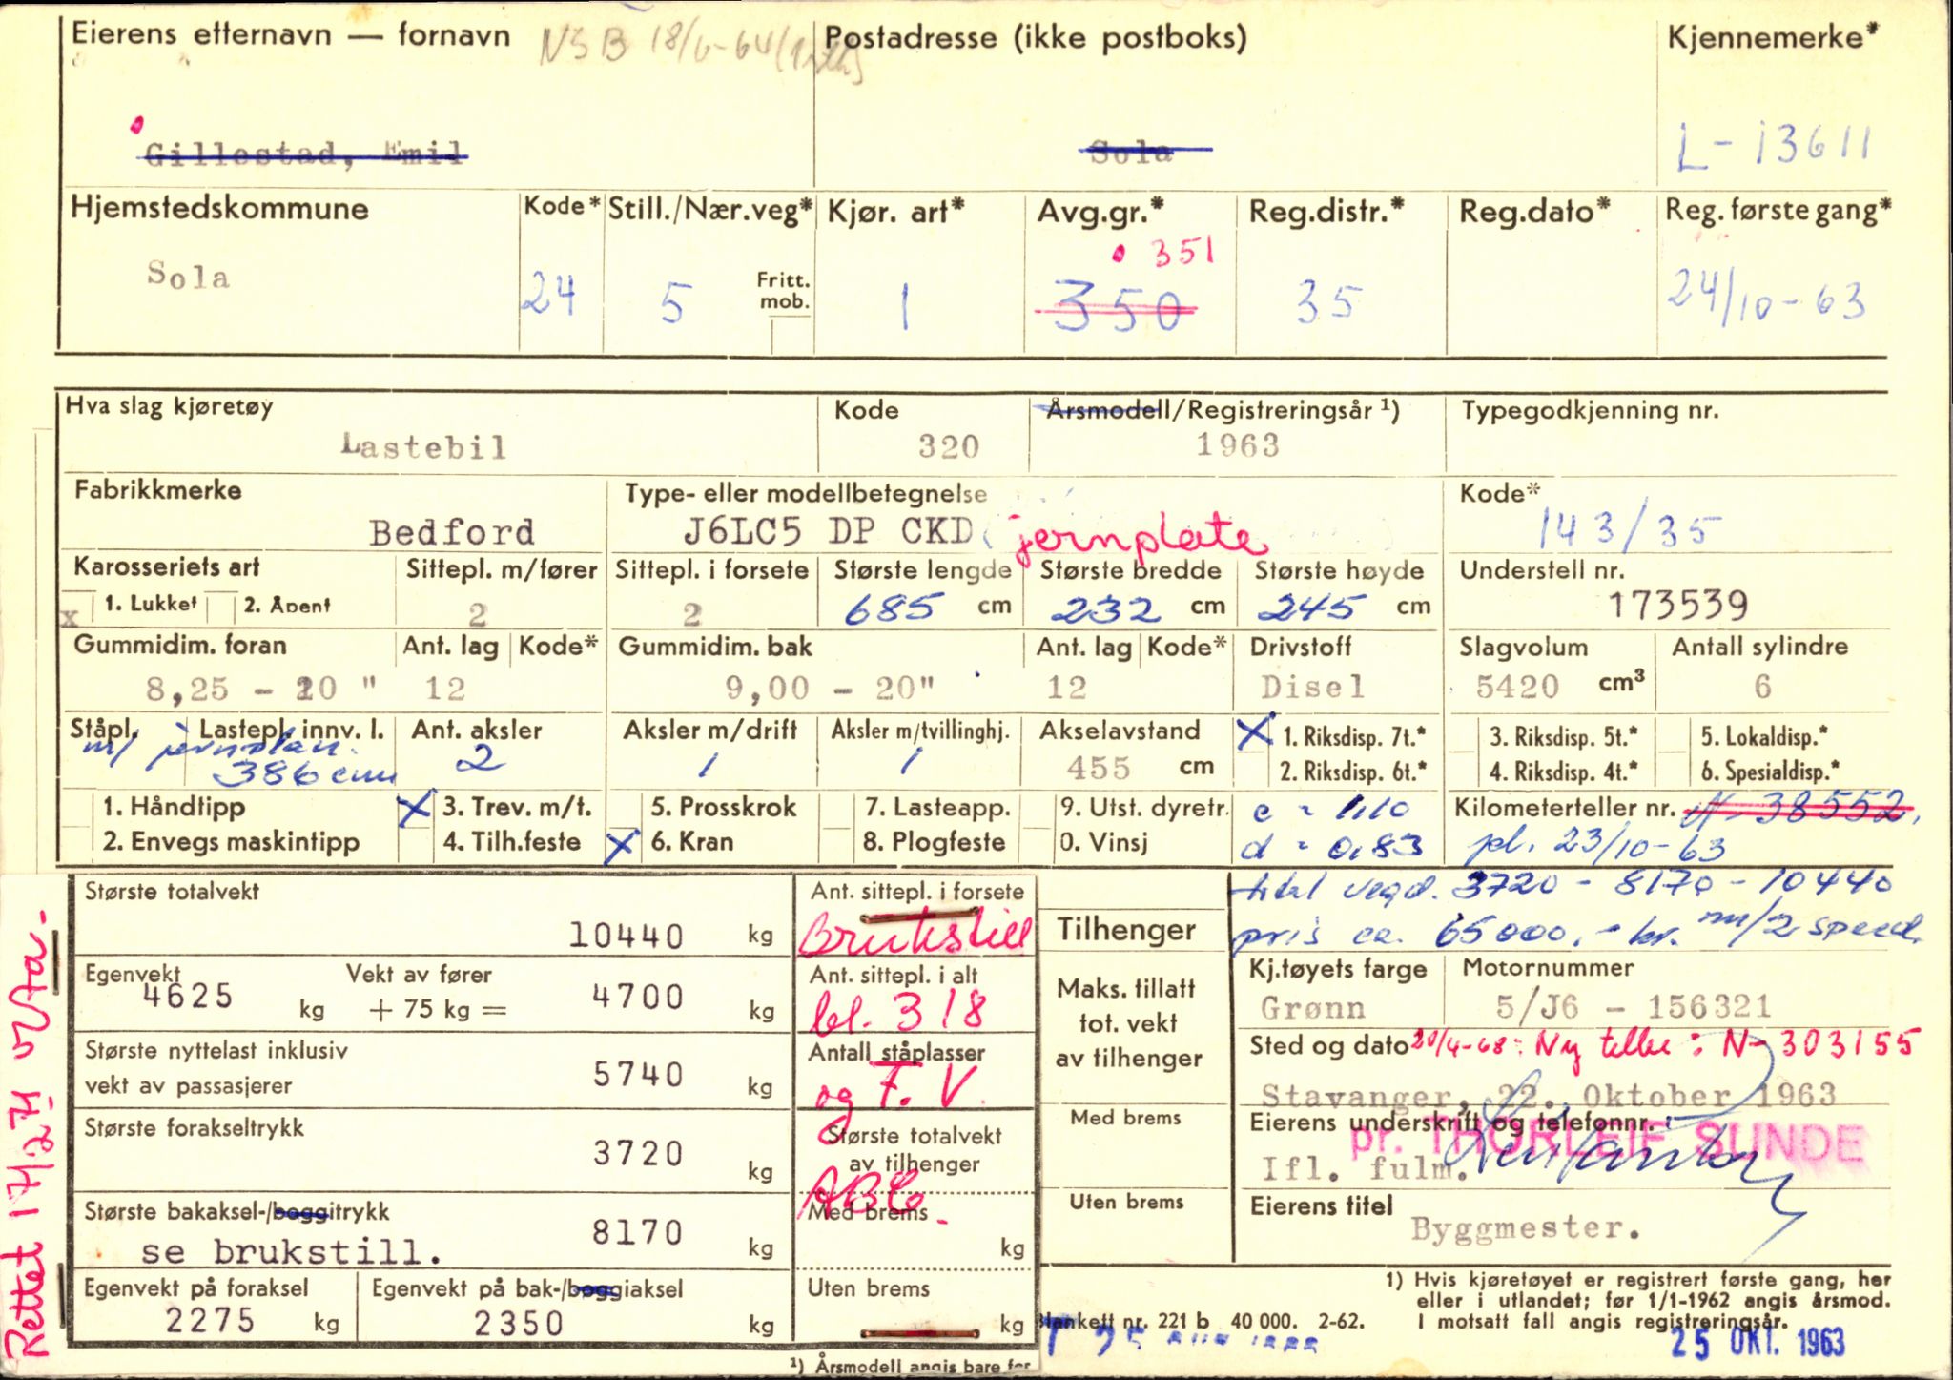
Task: Click the place and date 'Stavanger, 22. Oktober 1963'
Action: (x=1550, y=1094)
